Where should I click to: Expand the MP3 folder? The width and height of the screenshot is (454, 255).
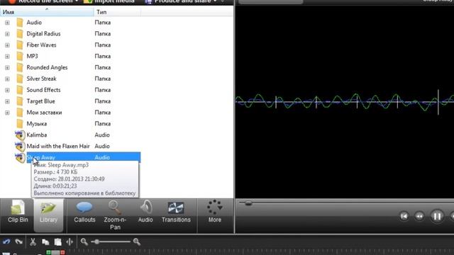[7, 57]
